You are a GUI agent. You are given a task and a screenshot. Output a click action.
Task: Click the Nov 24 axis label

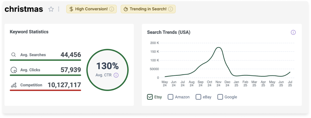pos(218,84)
